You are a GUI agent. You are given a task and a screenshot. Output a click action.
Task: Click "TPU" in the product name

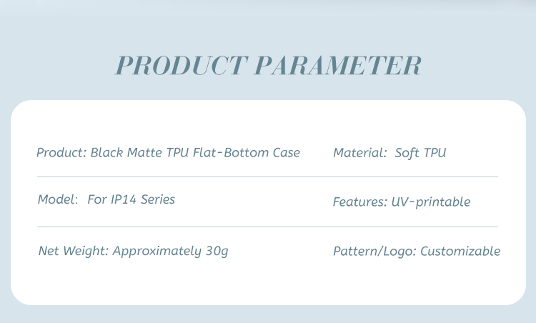pyautogui.click(x=177, y=153)
